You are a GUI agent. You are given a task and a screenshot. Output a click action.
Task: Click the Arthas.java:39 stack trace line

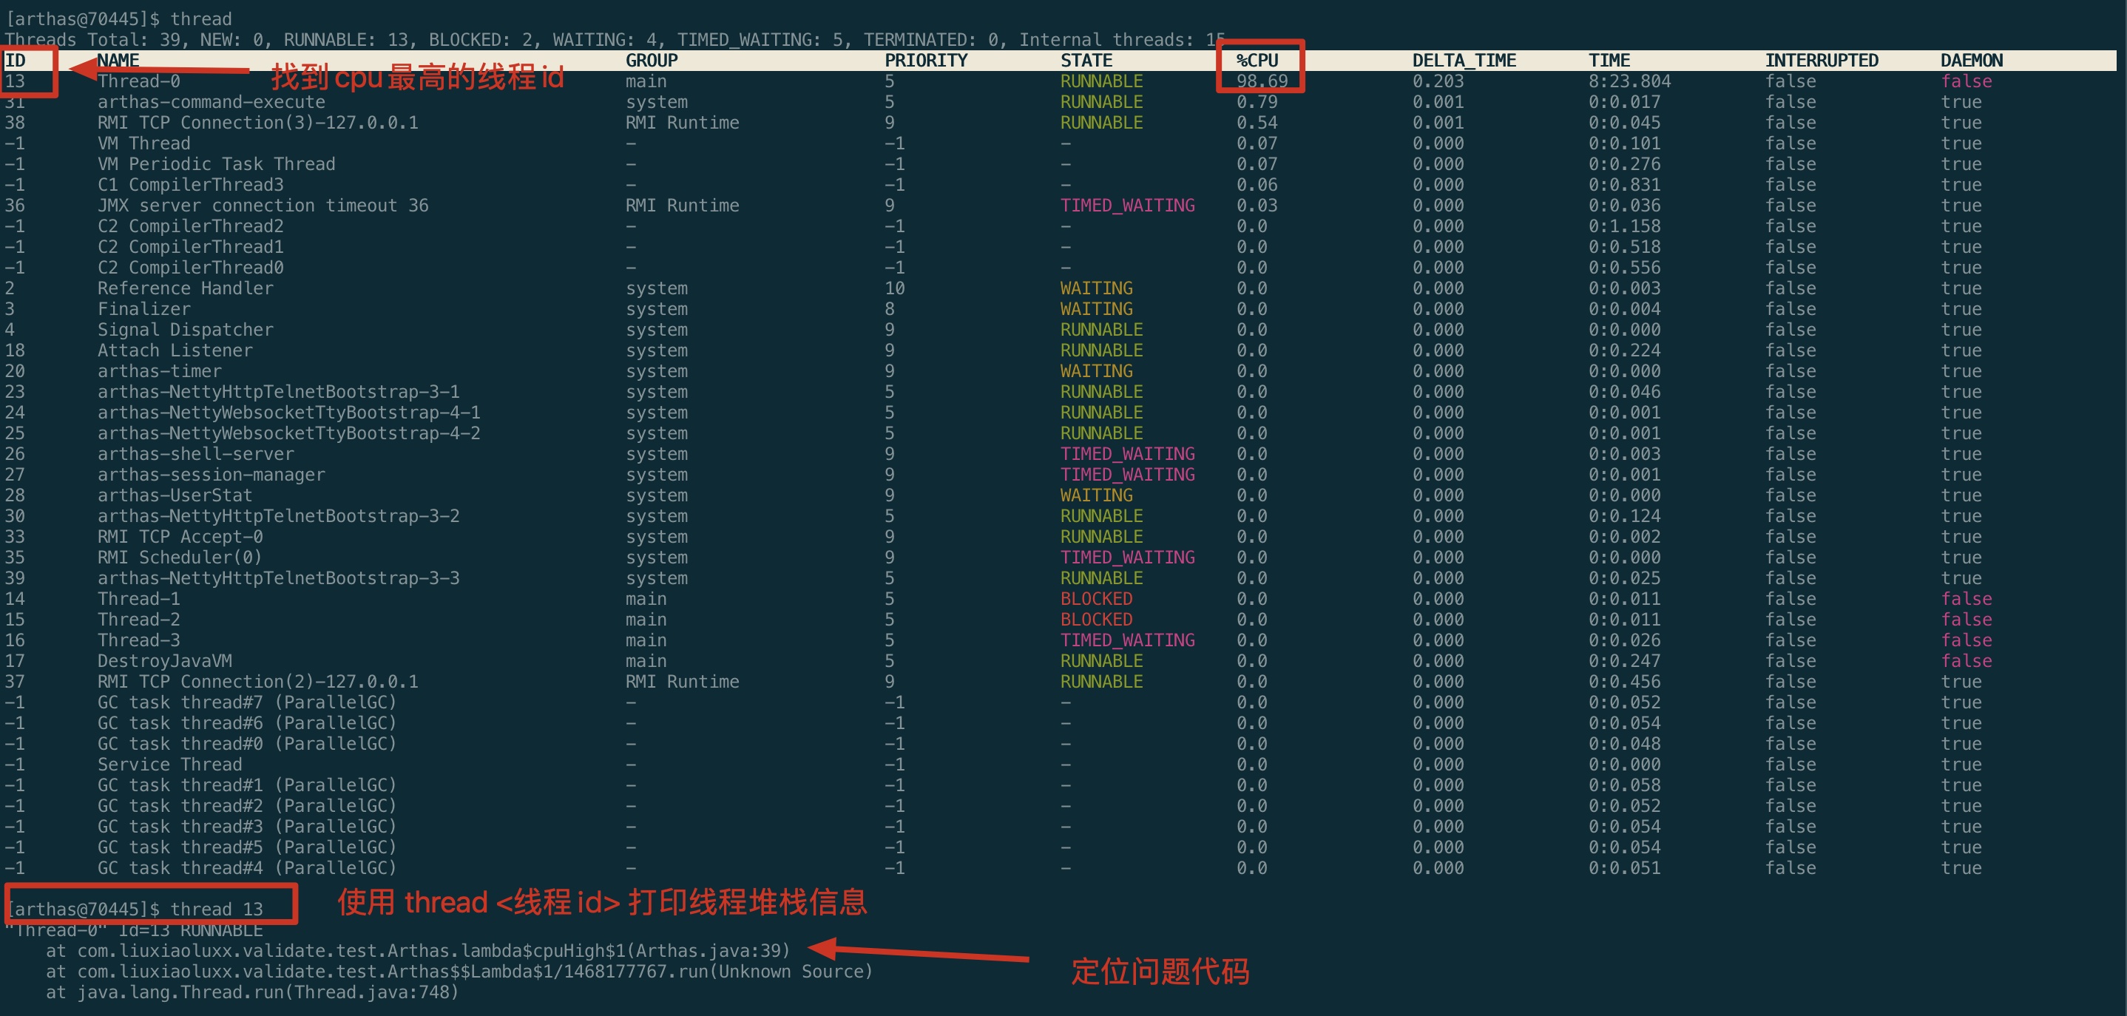click(x=417, y=950)
